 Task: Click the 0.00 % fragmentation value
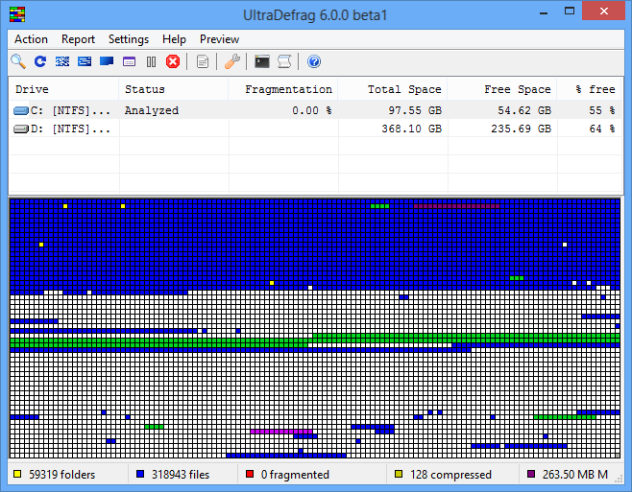312,110
